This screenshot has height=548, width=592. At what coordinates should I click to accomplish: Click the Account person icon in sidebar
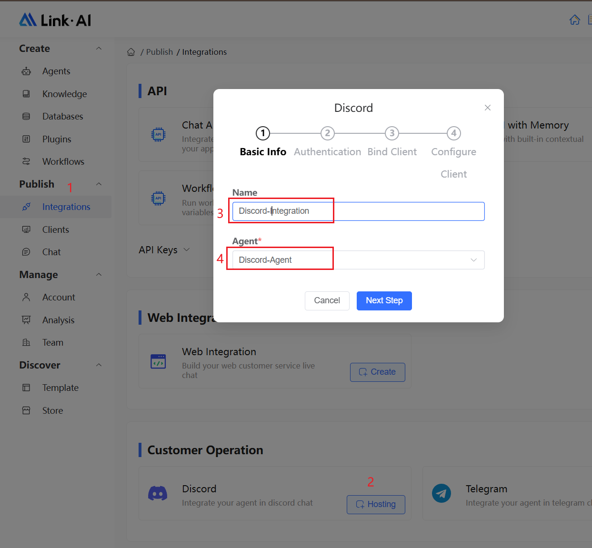tap(26, 297)
